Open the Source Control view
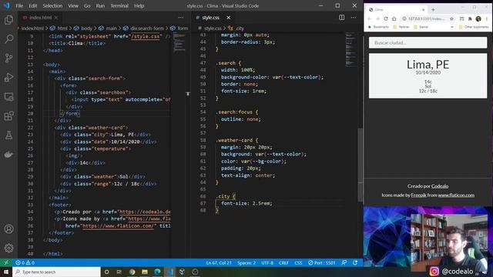This screenshot has width=493, height=277. (8, 58)
